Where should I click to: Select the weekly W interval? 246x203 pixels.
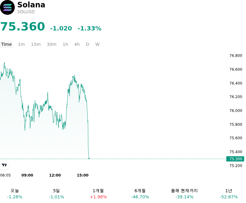tap(97, 44)
